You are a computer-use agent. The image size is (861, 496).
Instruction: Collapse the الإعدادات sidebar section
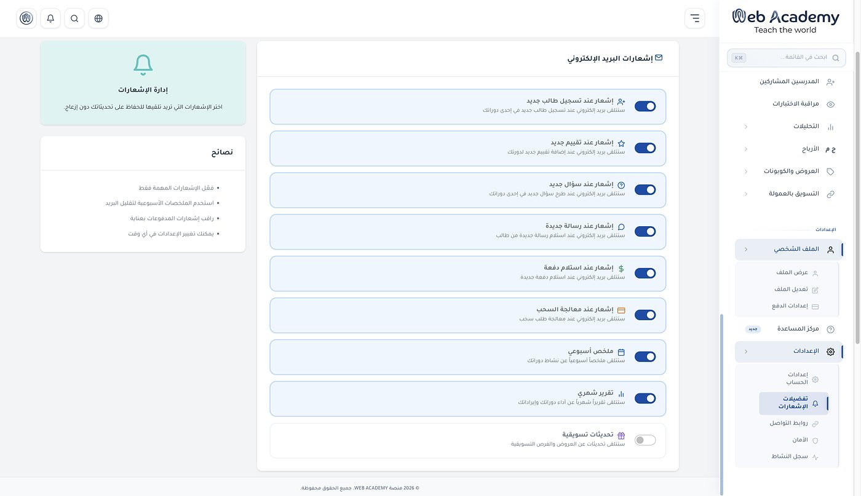pyautogui.click(x=789, y=352)
